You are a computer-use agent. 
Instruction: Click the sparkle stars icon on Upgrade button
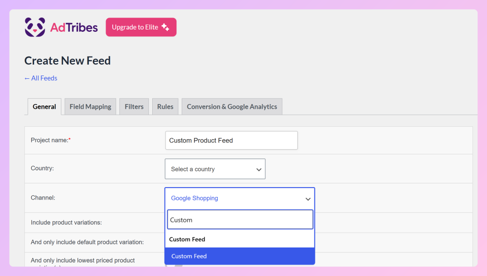point(166,27)
